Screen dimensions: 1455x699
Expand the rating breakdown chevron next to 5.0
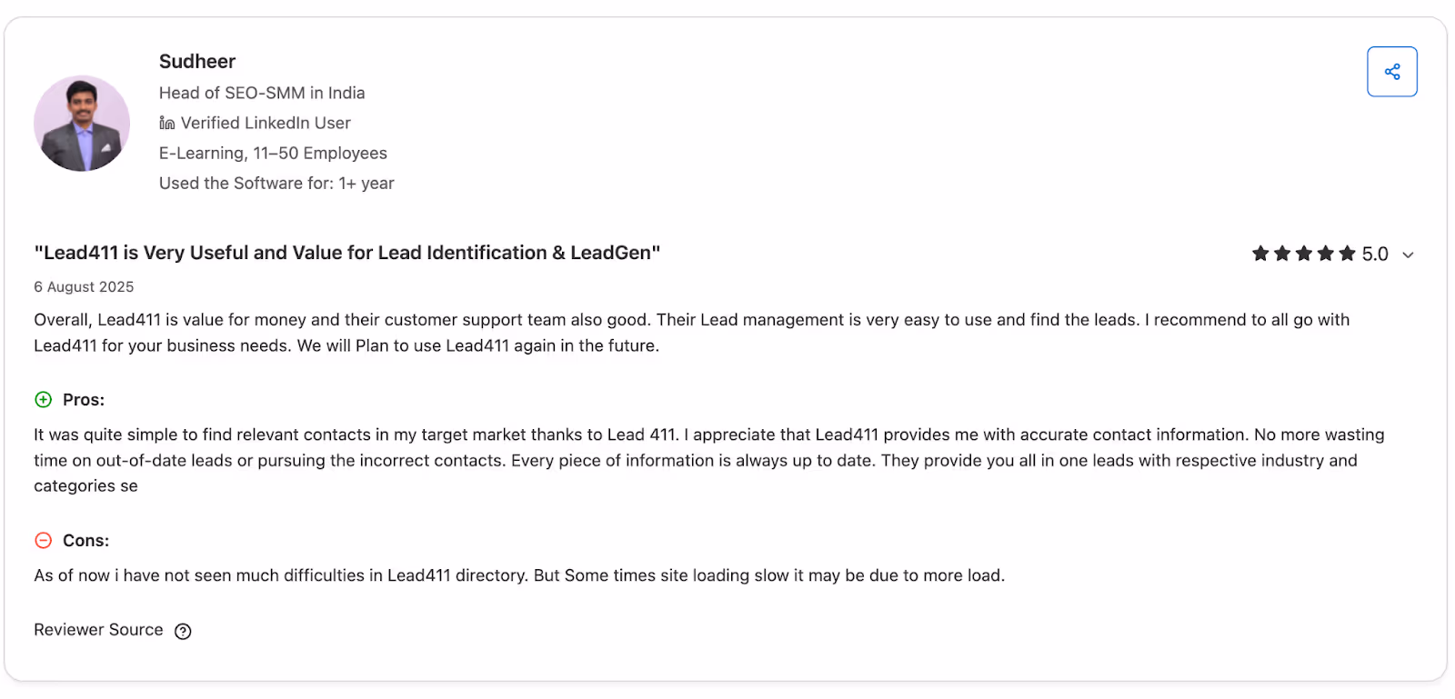click(x=1408, y=255)
